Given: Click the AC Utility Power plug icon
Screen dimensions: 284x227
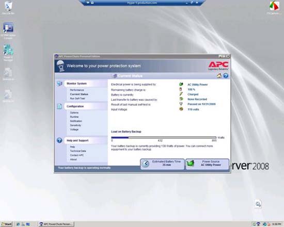Looking at the screenshot, I should pyautogui.click(x=181, y=84).
